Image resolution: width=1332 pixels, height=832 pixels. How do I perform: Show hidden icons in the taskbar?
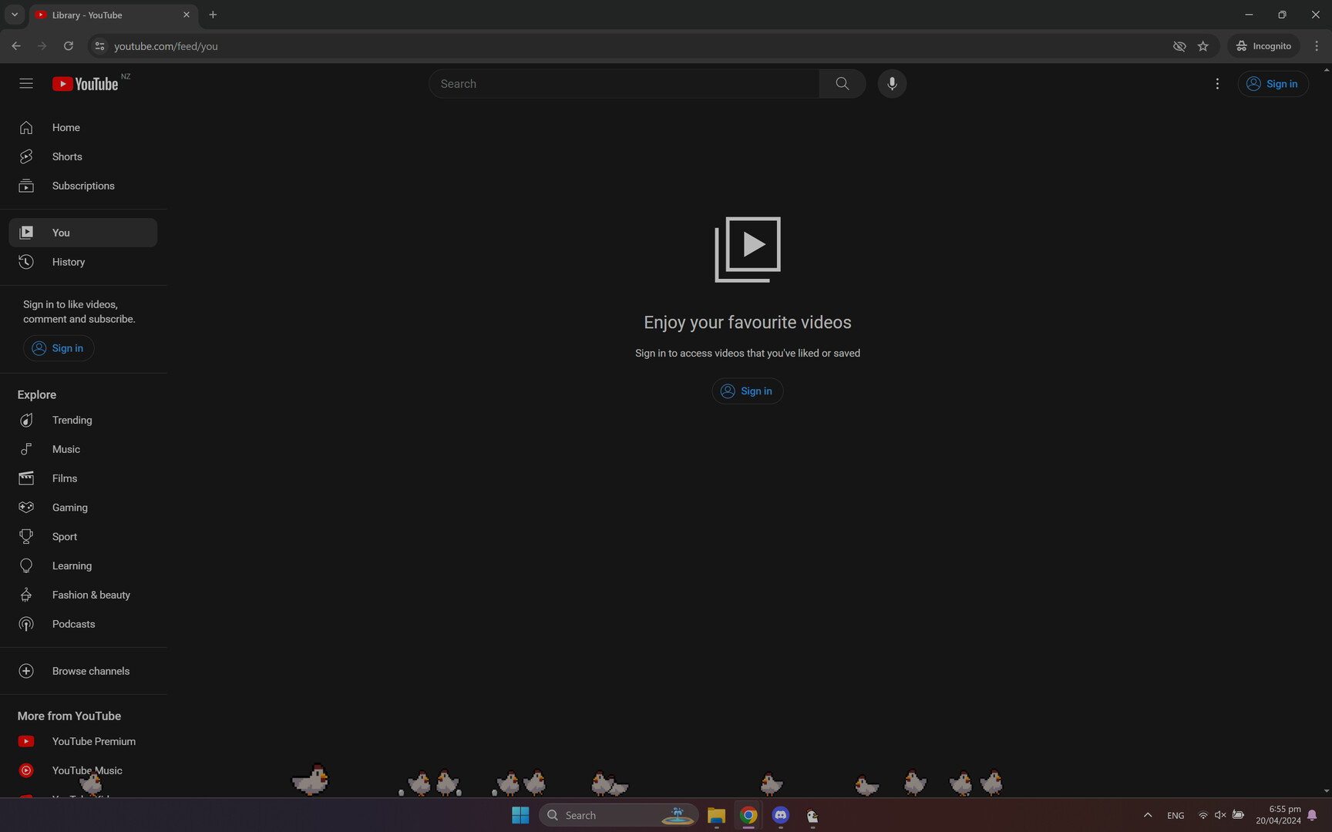(x=1147, y=815)
